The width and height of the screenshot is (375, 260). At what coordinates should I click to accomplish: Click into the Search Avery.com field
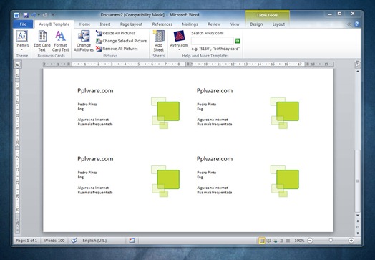click(x=213, y=41)
